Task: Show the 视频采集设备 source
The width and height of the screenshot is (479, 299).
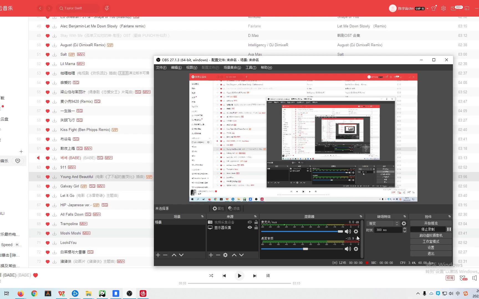Action: click(x=250, y=222)
